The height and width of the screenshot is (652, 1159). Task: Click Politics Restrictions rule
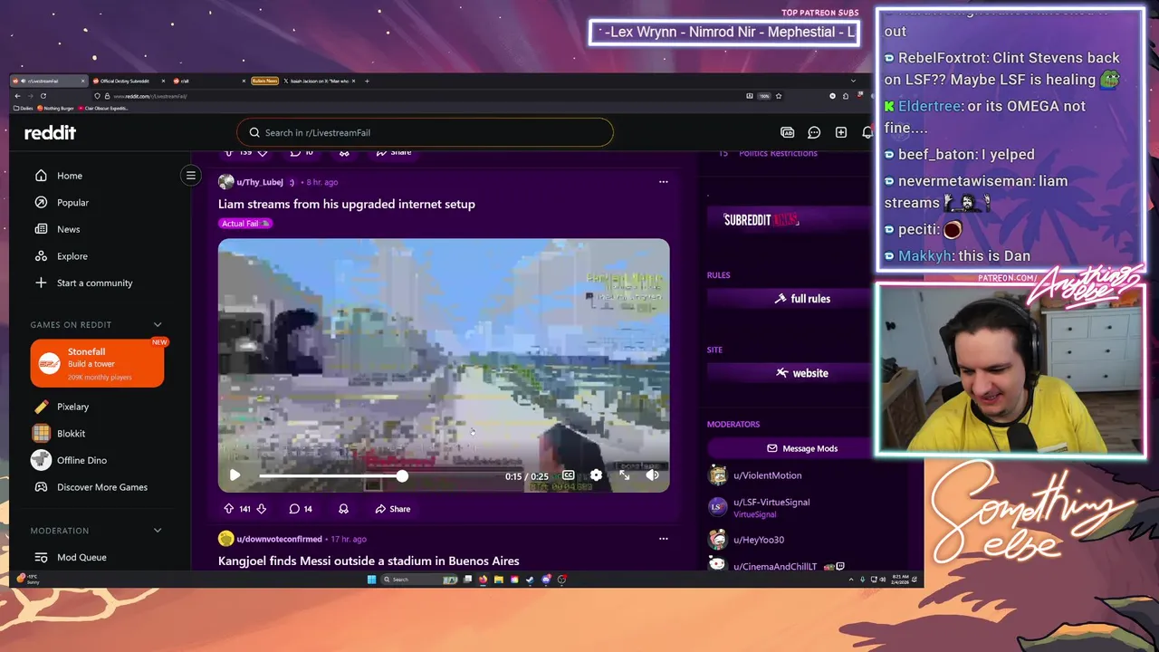778,153
